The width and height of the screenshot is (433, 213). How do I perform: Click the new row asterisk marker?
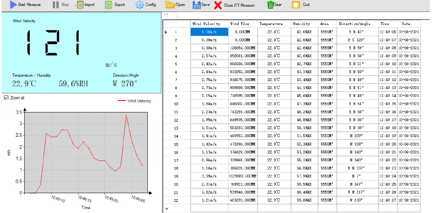pyautogui.click(x=166, y=208)
